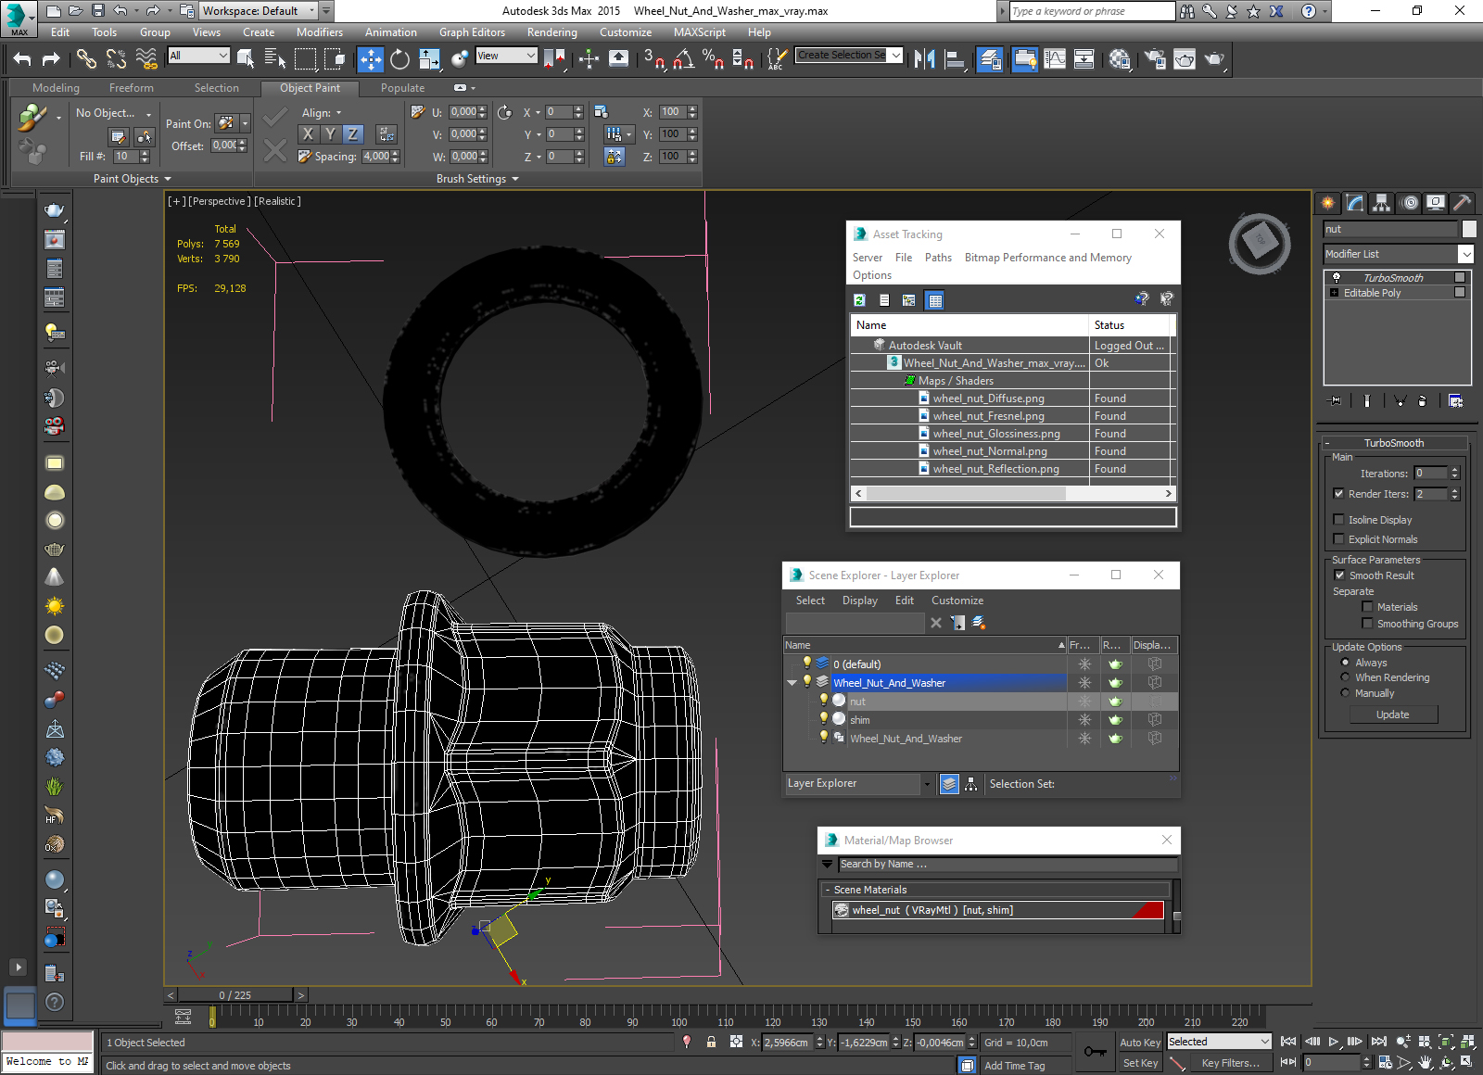Viewport: 1483px width, 1075px height.
Task: Click the time slider at 0 / 225
Action: [235, 995]
